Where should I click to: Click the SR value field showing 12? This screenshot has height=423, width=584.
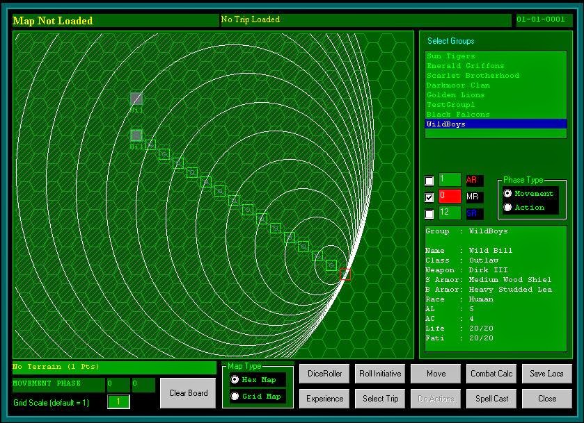pyautogui.click(x=450, y=213)
